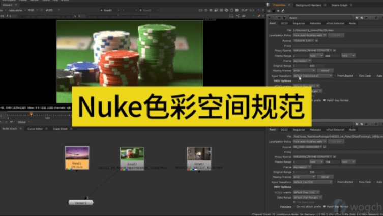Toggle Match key format checkbox in upper panel

tap(325, 100)
